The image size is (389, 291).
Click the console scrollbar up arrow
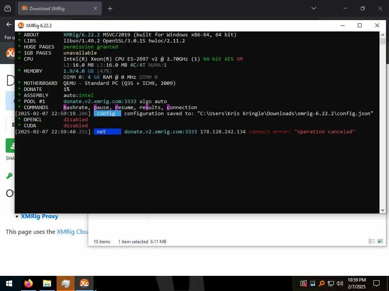383,35
